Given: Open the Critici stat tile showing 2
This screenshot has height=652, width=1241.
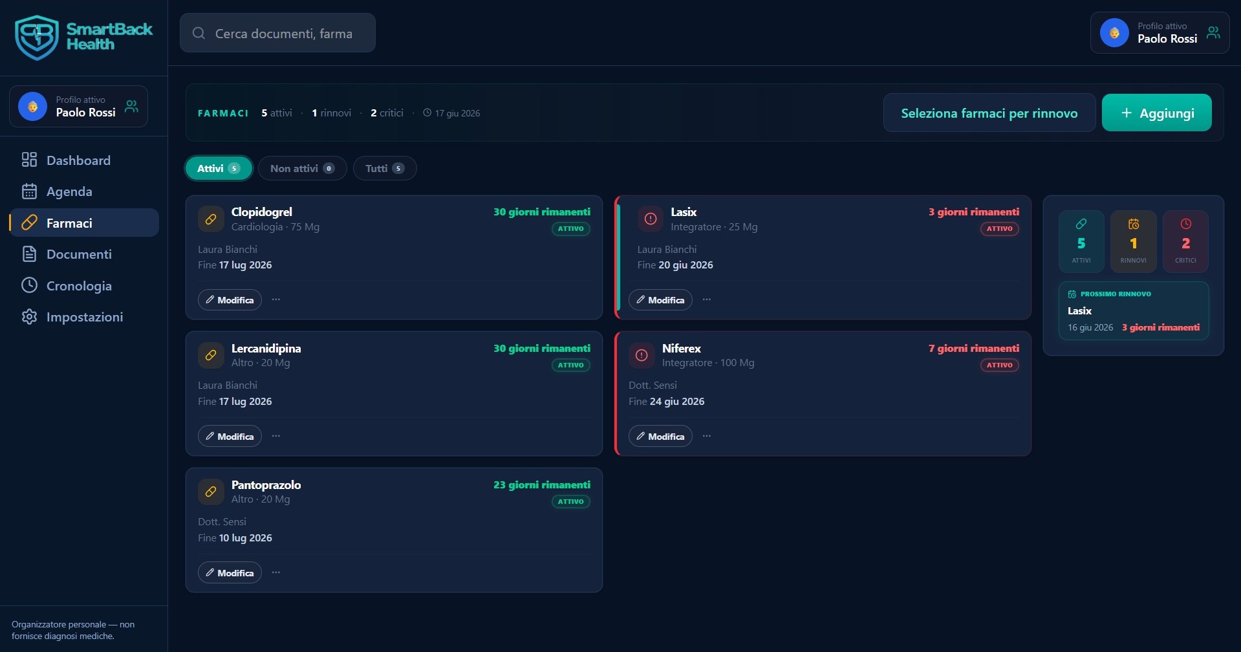Looking at the screenshot, I should 1185,241.
